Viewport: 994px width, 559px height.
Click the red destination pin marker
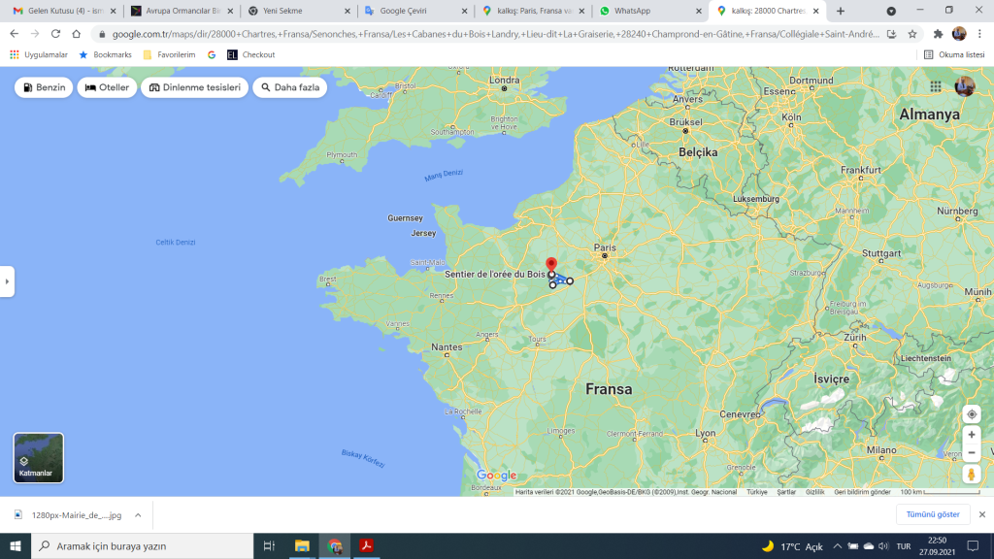[x=551, y=265]
